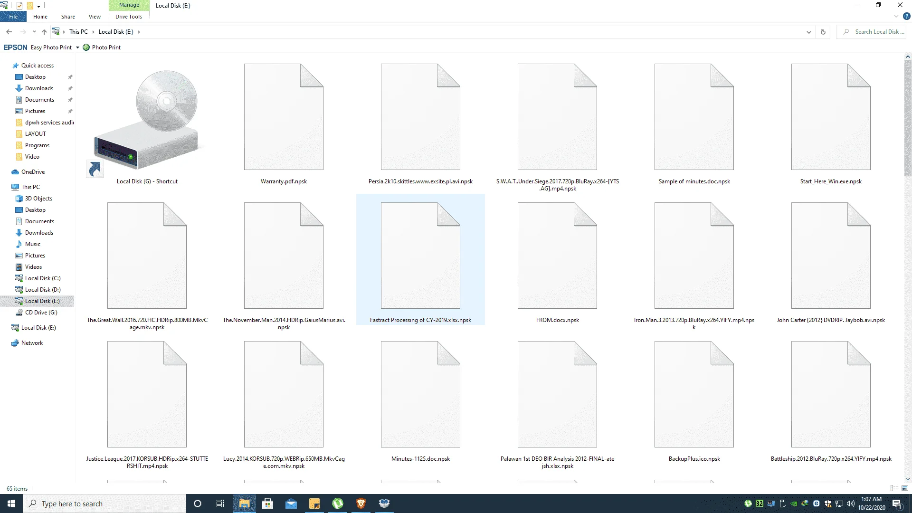Open Windows Start menu

11,503
